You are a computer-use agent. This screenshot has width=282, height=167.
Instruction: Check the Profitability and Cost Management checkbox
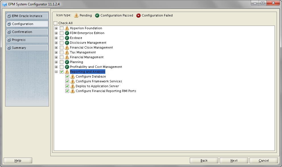coord(61,67)
